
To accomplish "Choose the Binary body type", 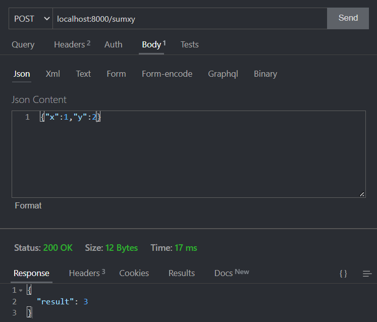I will point(265,74).
